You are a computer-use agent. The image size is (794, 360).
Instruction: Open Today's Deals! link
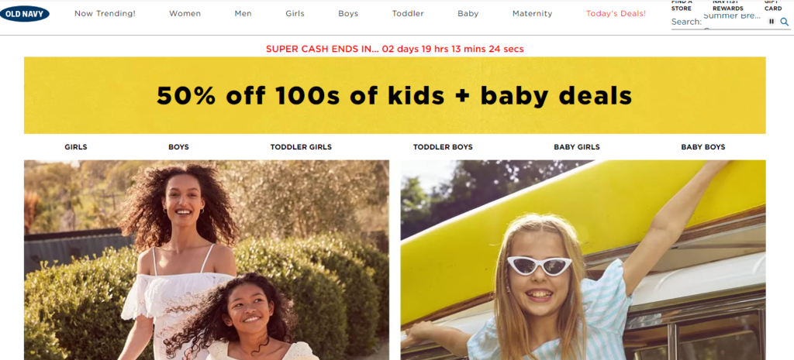[616, 14]
